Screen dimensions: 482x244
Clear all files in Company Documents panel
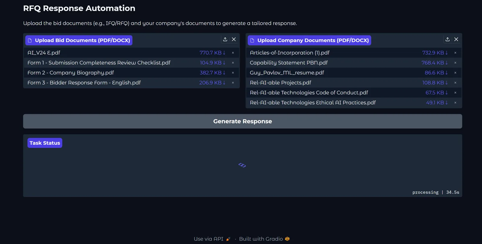click(x=456, y=40)
